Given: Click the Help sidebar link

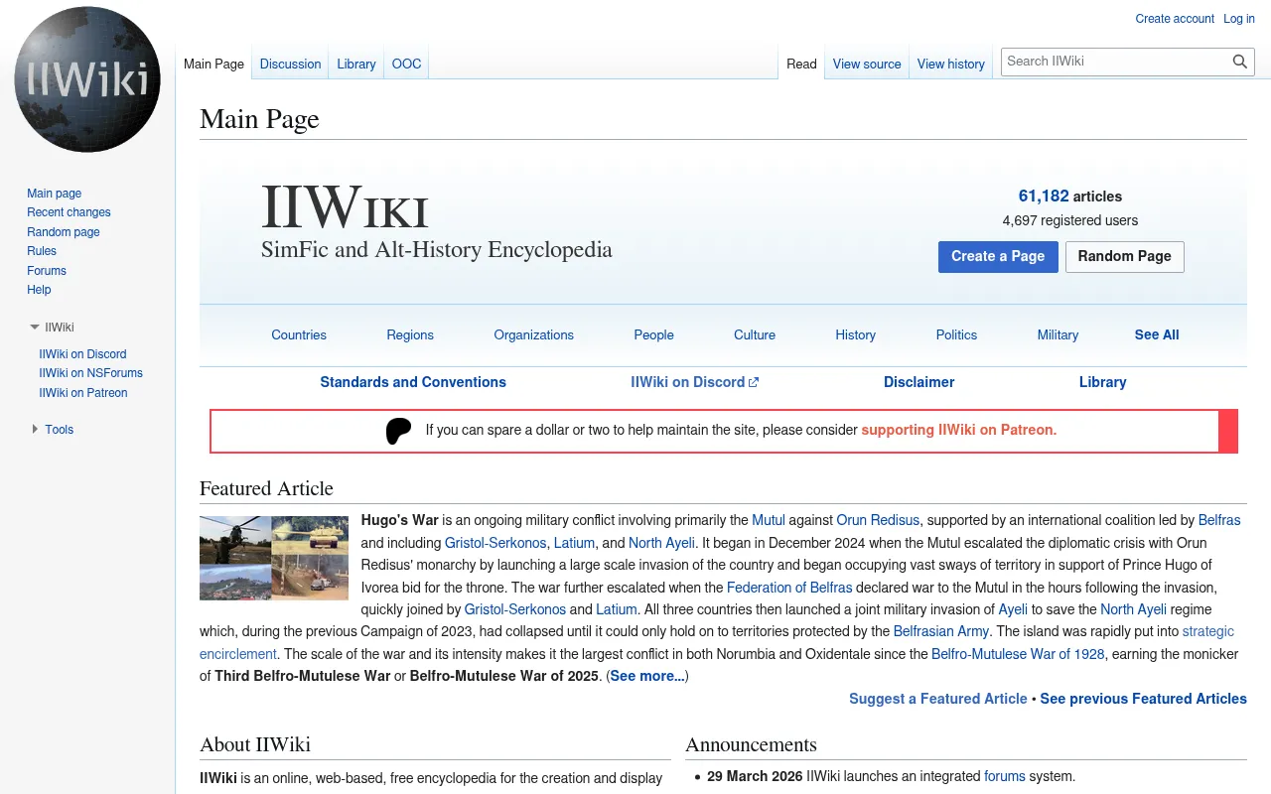Looking at the screenshot, I should click(39, 290).
